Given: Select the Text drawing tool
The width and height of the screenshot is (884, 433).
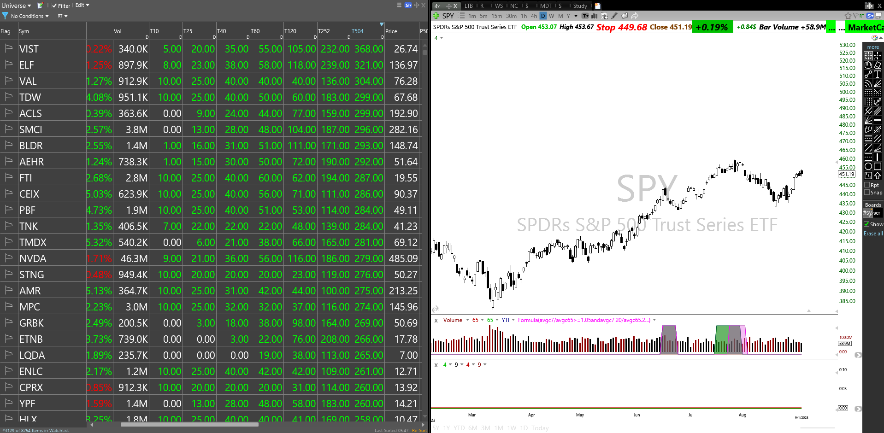Looking at the screenshot, I should click(x=878, y=74).
